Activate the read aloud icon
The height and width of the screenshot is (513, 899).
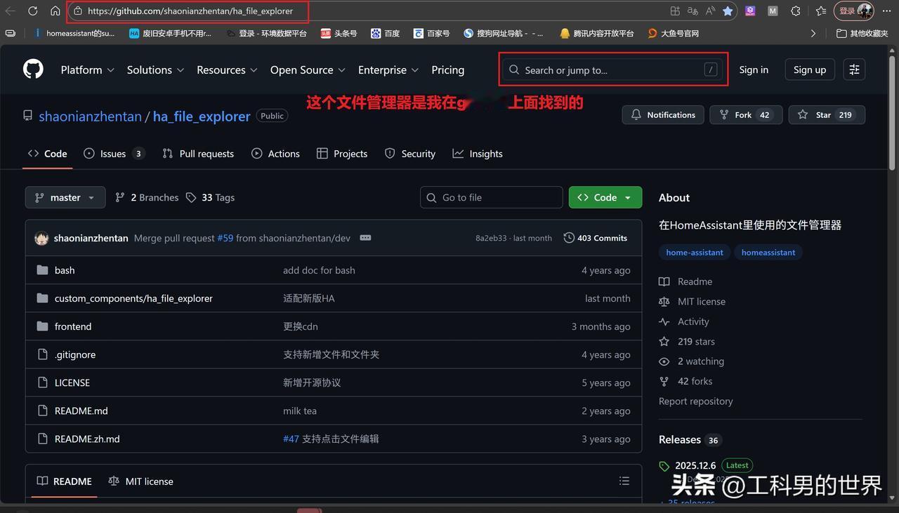(x=710, y=11)
